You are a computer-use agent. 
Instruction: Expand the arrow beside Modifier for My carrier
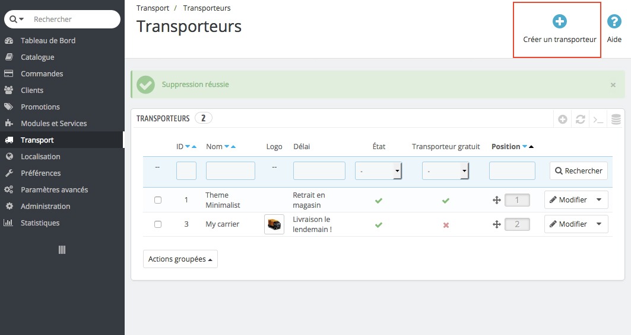598,224
